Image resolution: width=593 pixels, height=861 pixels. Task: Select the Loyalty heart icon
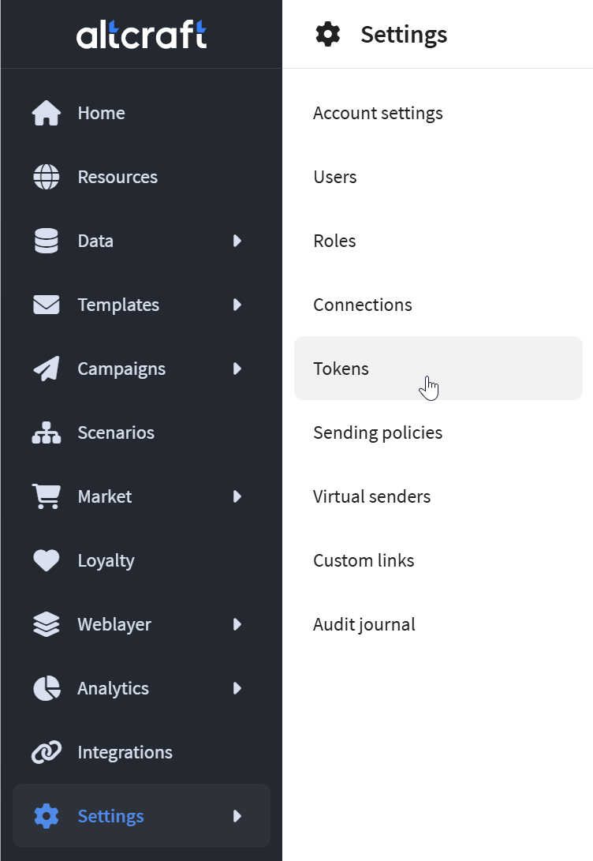point(46,560)
